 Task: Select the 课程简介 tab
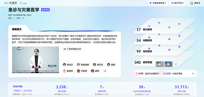(17, 29)
